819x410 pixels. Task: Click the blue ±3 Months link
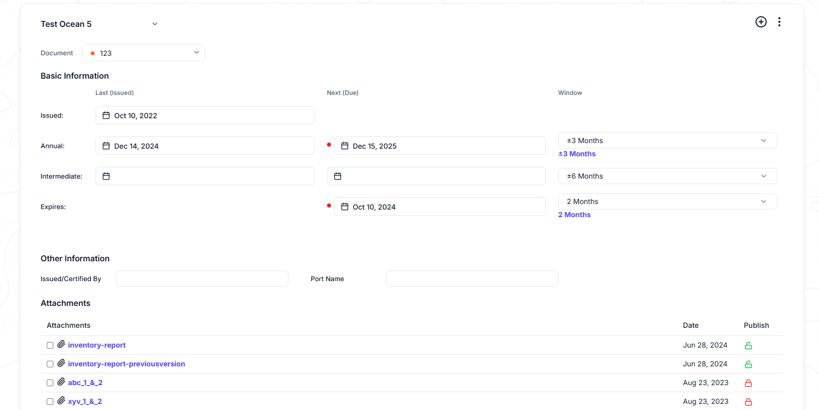[577, 154]
